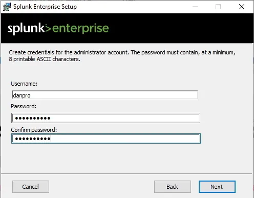Click the greyed-out maximize window button
This screenshot has width=254, height=198.
coord(218,7)
